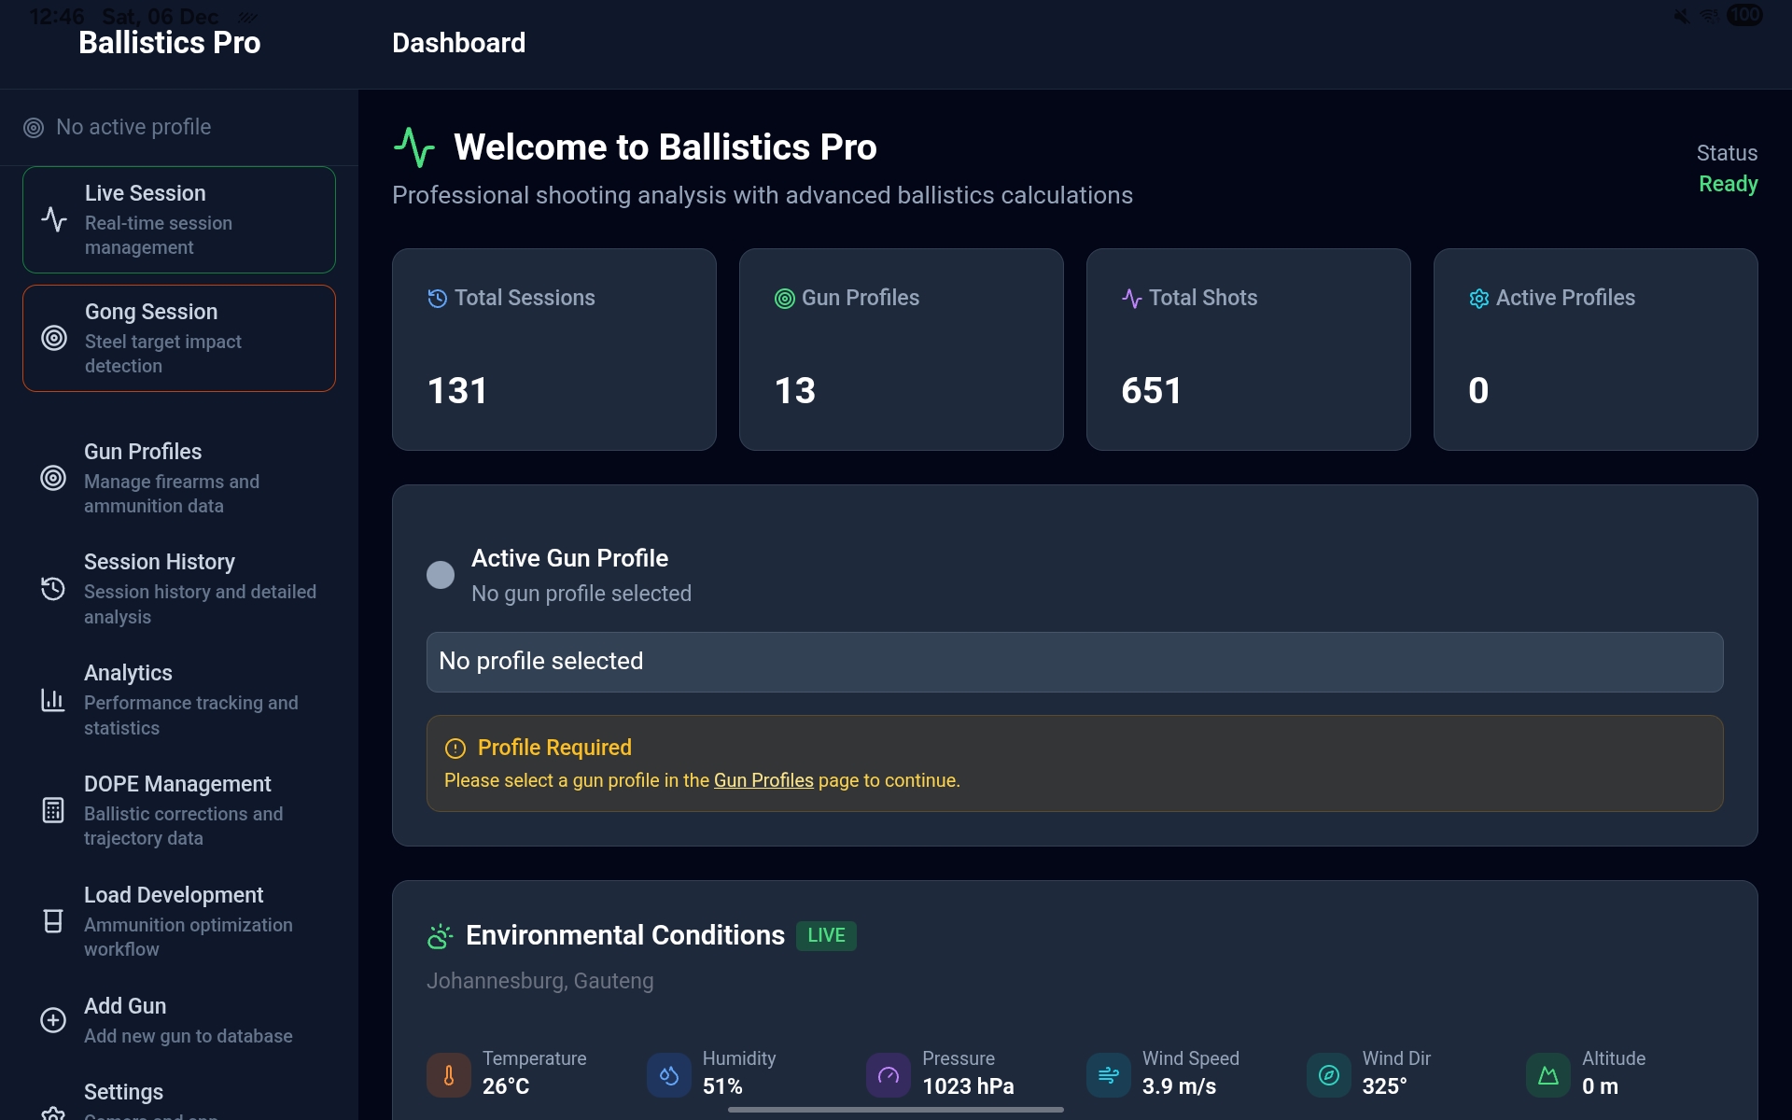Click the temperature thermometer icon

448,1075
